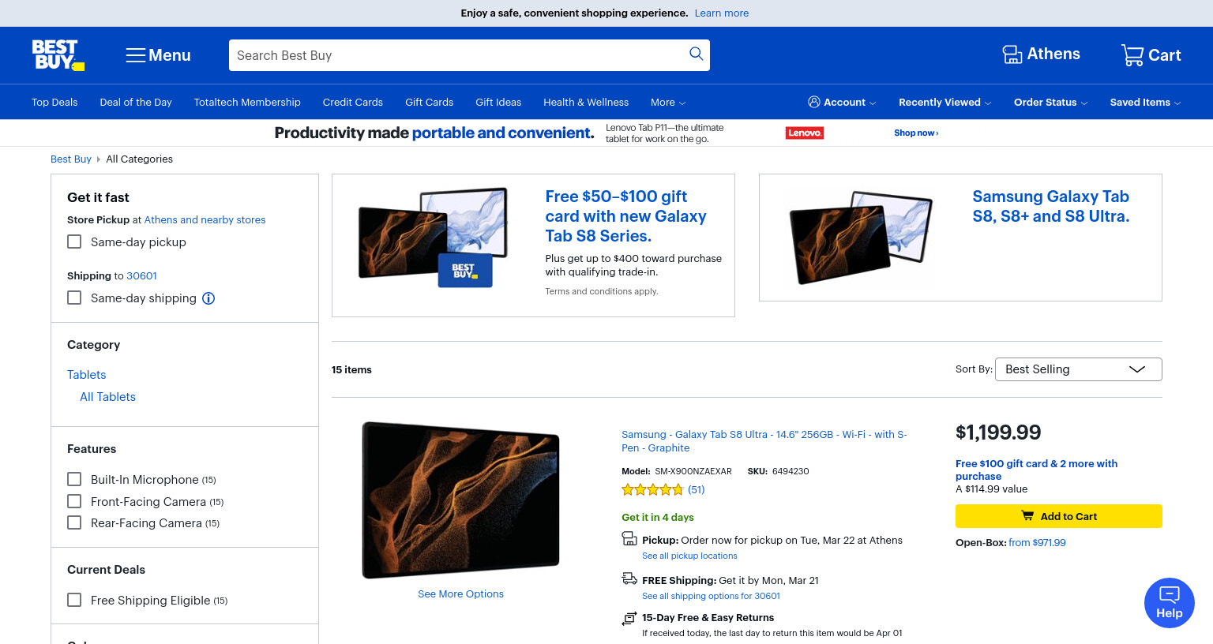1213x644 pixels.
Task: Click Shop now in Lenovo banner
Action: click(x=916, y=133)
